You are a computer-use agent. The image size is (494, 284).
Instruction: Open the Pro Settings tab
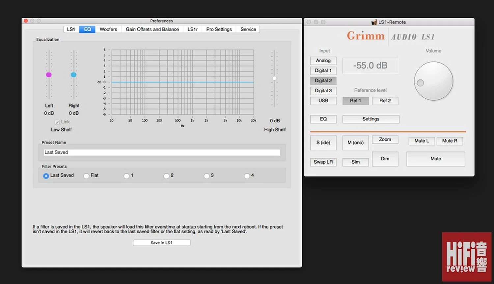tap(219, 29)
